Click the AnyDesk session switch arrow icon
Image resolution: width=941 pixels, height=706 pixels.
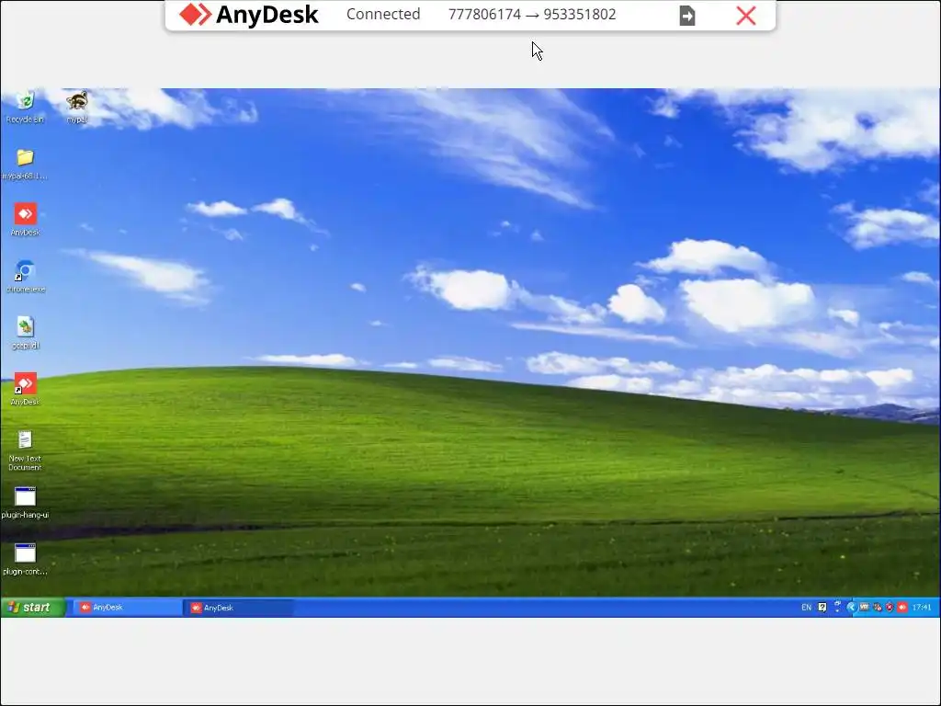(687, 16)
